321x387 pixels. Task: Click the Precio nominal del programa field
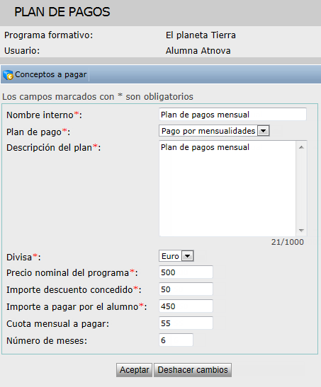pos(186,272)
